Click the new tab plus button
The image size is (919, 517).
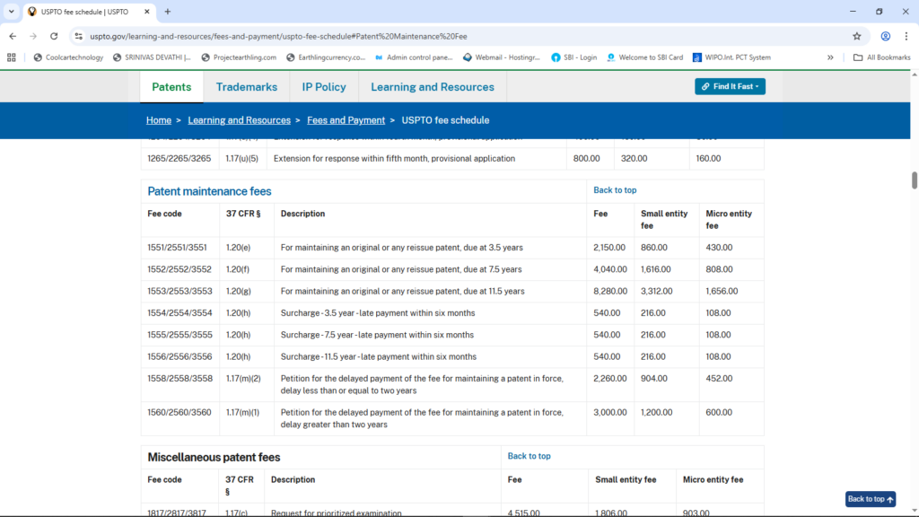pyautogui.click(x=167, y=12)
